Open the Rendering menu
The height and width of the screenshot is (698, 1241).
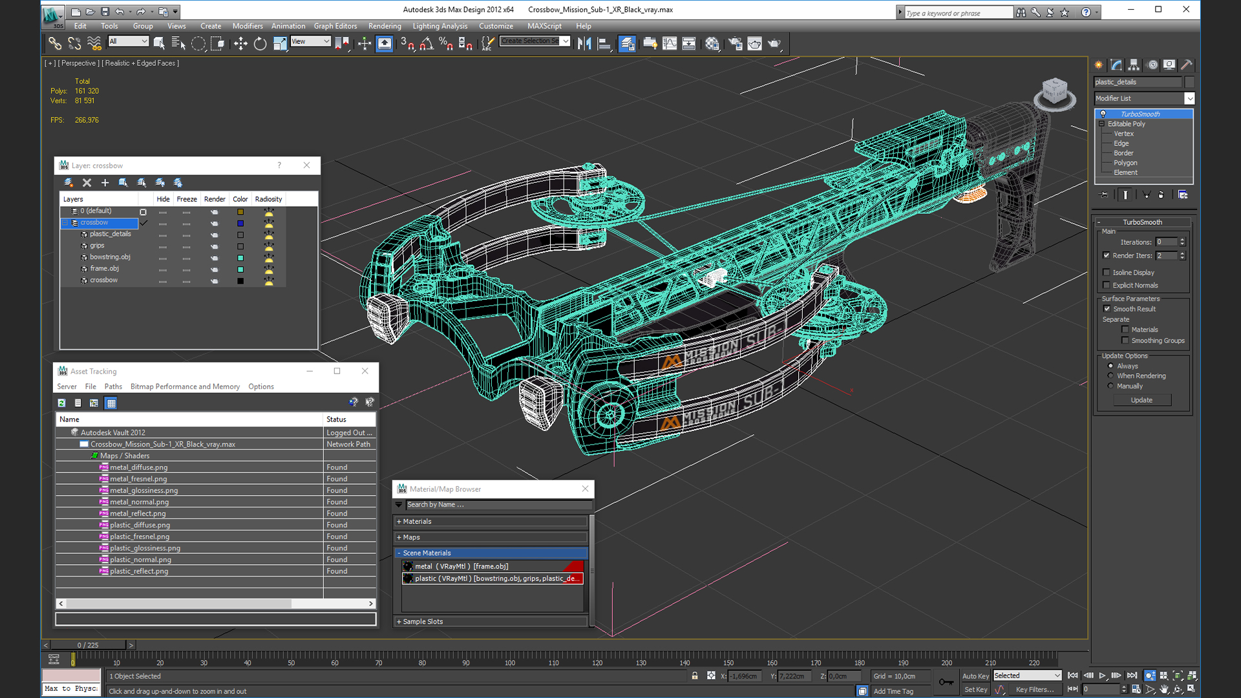[384, 26]
